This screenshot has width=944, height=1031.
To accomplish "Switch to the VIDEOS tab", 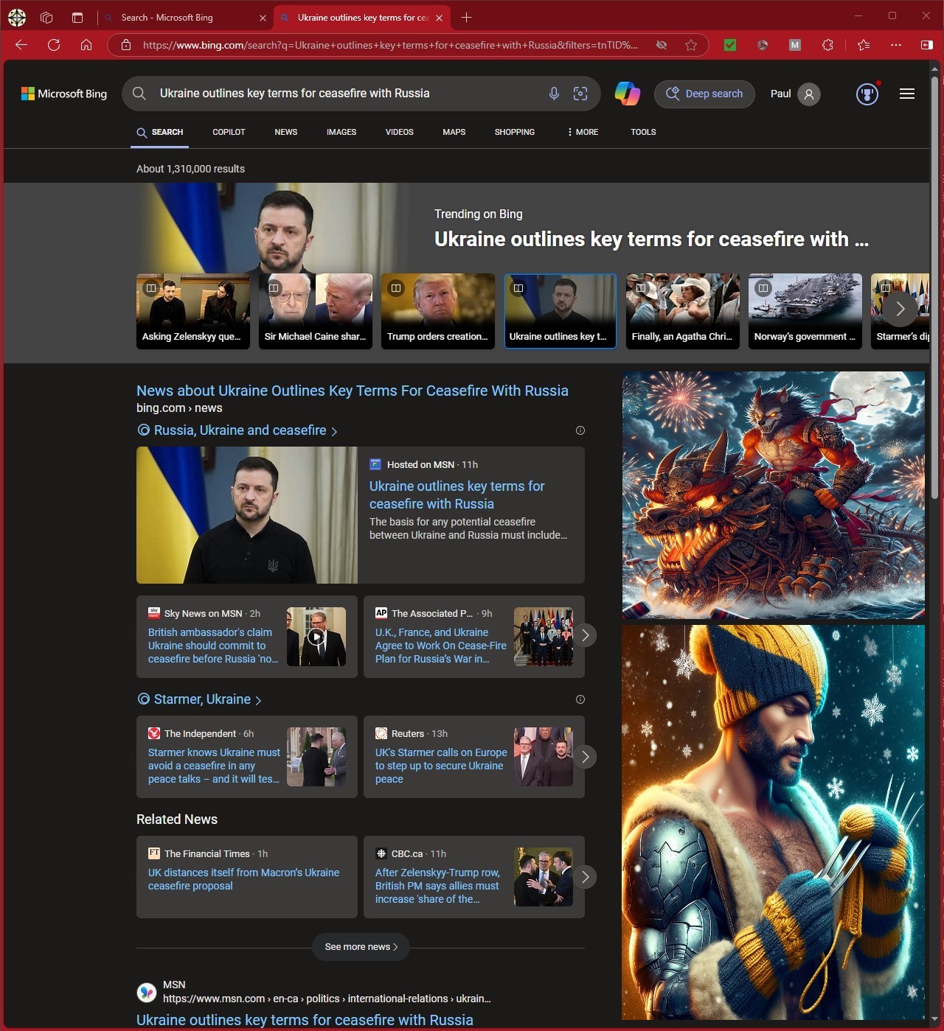I will pyautogui.click(x=400, y=132).
